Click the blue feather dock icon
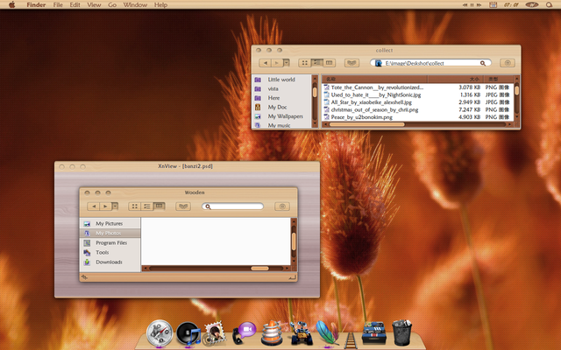561x350 pixels. pyautogui.click(x=329, y=332)
